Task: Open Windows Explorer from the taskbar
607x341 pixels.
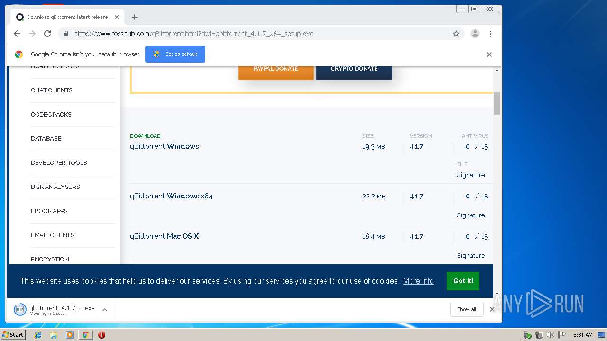Action: pos(54,335)
